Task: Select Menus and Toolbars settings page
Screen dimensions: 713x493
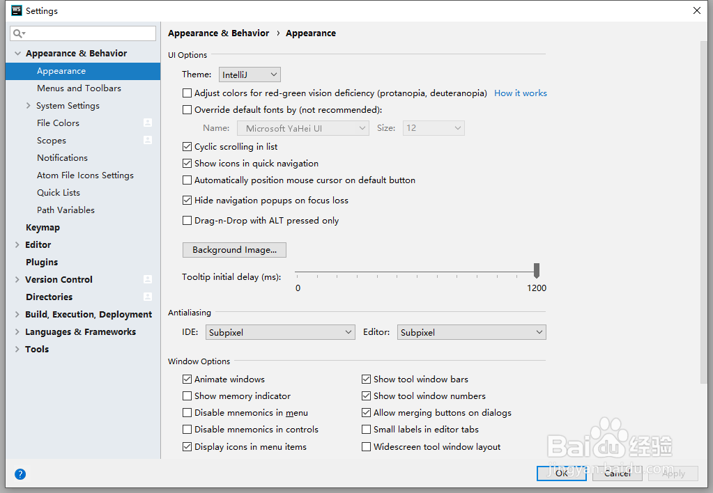Action: [79, 88]
